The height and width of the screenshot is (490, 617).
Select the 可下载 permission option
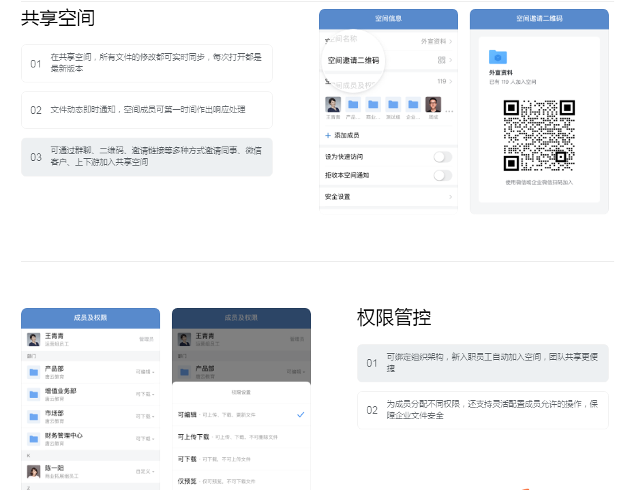click(x=241, y=459)
